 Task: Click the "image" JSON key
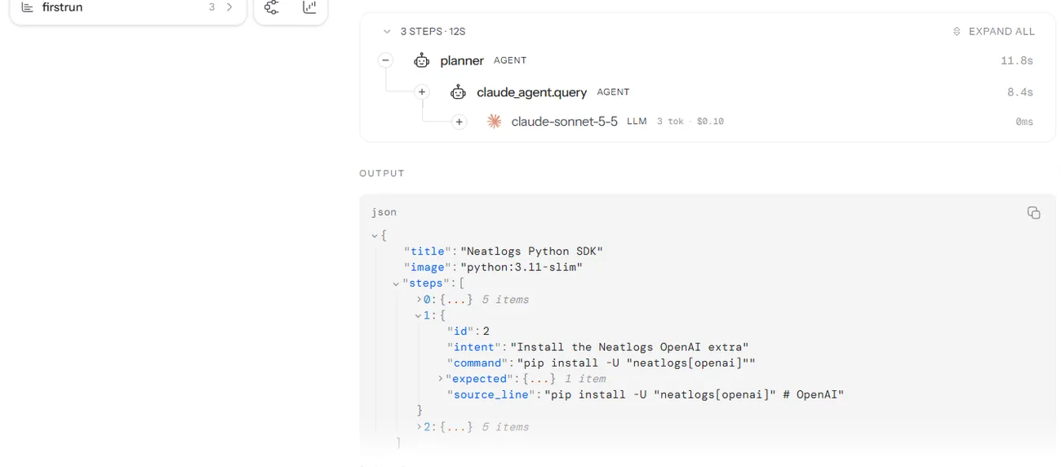(x=428, y=268)
